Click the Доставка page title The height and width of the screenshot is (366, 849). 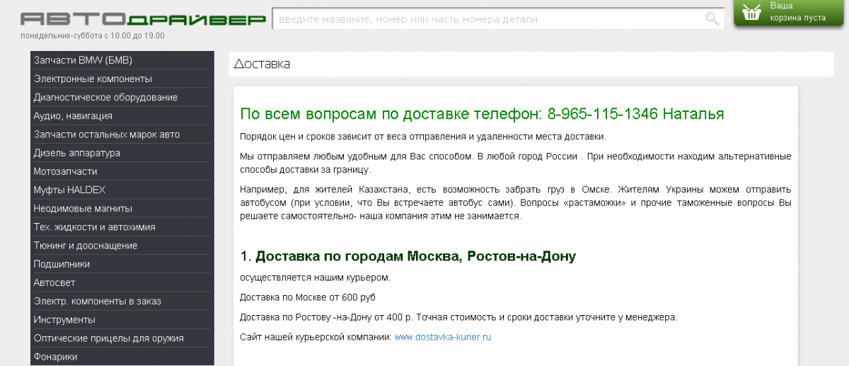262,64
